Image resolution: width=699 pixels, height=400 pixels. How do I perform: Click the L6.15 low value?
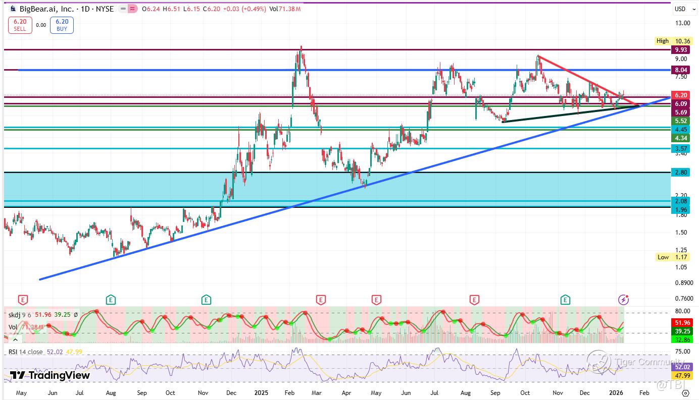click(192, 9)
